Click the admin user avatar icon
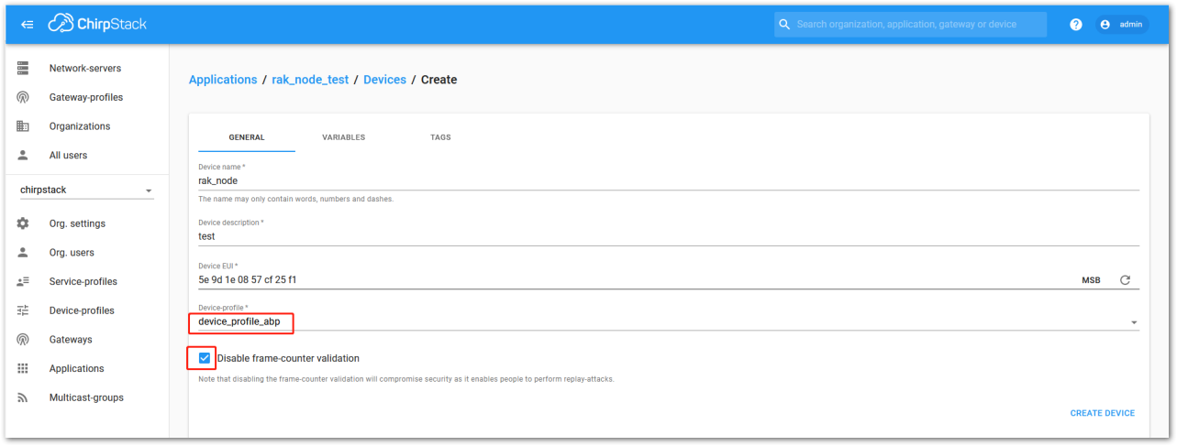The image size is (1177, 446). (1105, 25)
